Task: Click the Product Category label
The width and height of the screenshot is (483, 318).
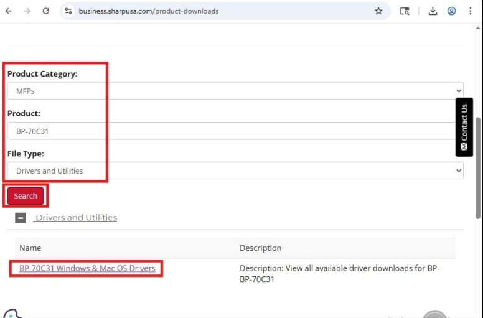Action: pos(42,74)
